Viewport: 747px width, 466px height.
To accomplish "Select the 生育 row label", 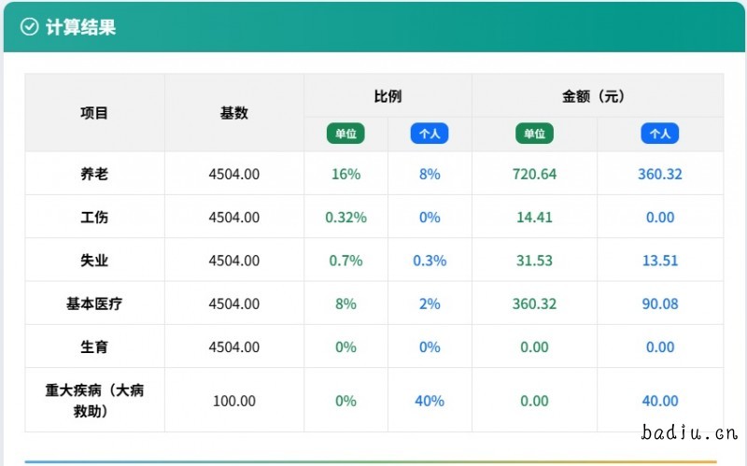I will point(94,346).
